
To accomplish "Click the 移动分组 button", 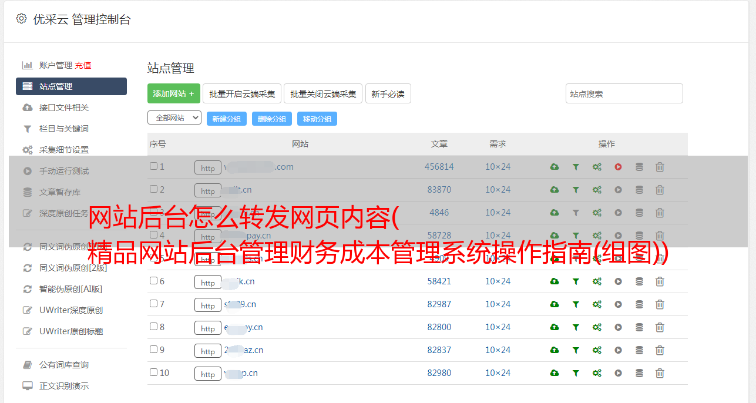I will [x=317, y=119].
